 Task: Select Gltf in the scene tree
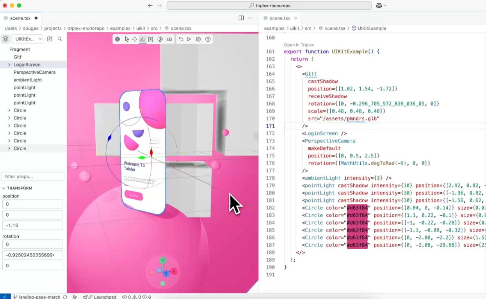18,57
